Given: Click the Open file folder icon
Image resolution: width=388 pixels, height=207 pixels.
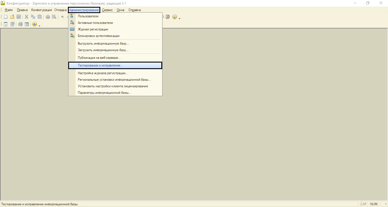Looking at the screenshot, I should (x=12, y=17).
